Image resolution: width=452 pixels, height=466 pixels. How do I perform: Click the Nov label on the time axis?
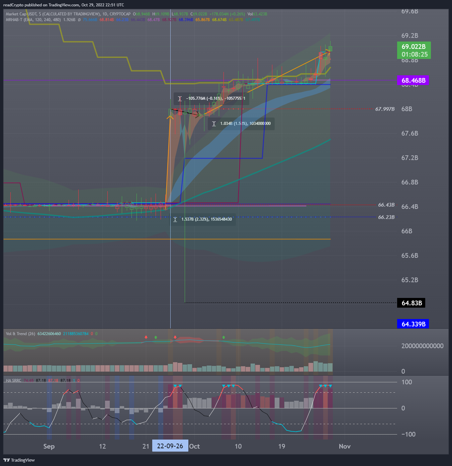[345, 446]
